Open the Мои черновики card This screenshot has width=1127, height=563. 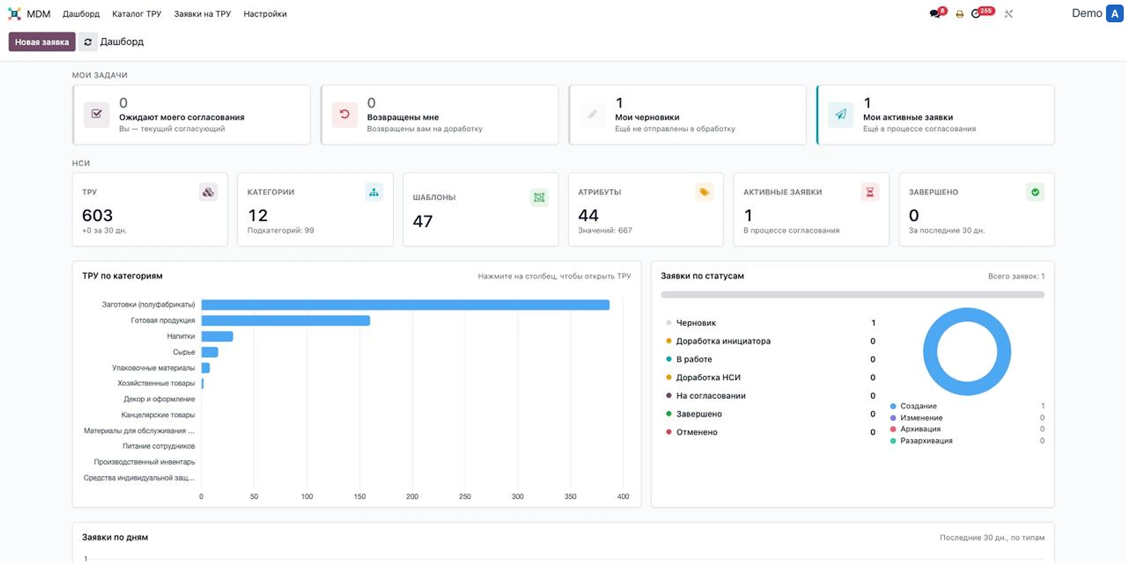click(x=688, y=115)
